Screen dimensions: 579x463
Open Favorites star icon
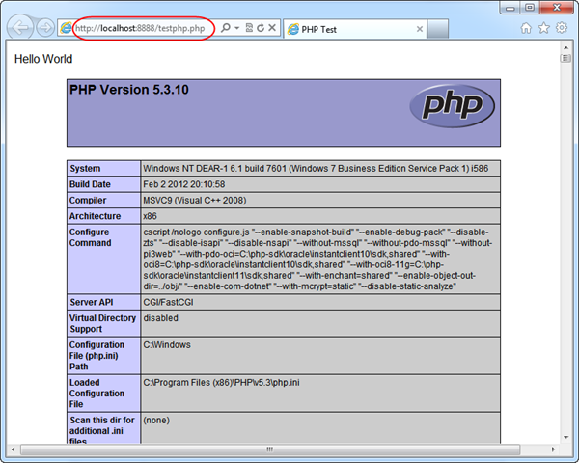[x=543, y=28]
